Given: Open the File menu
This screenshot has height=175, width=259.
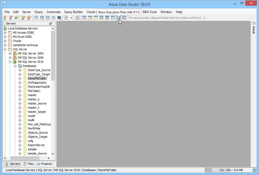Looking at the screenshot, I should pos(7,12).
